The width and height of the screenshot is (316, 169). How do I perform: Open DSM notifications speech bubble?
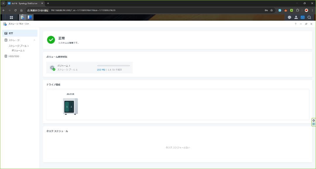tap(289, 17)
